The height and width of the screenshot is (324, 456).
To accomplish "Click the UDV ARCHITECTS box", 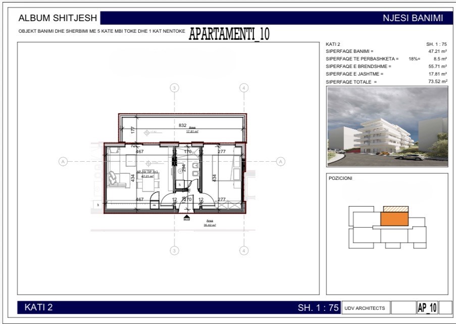I will (x=365, y=308).
